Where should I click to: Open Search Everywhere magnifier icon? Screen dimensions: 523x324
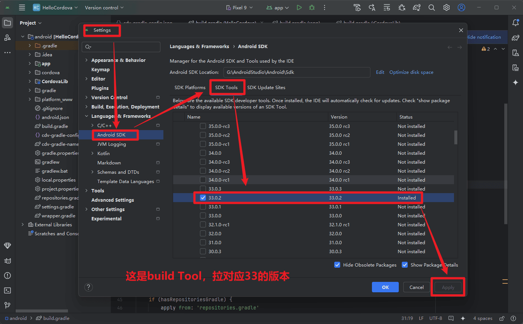point(432,7)
